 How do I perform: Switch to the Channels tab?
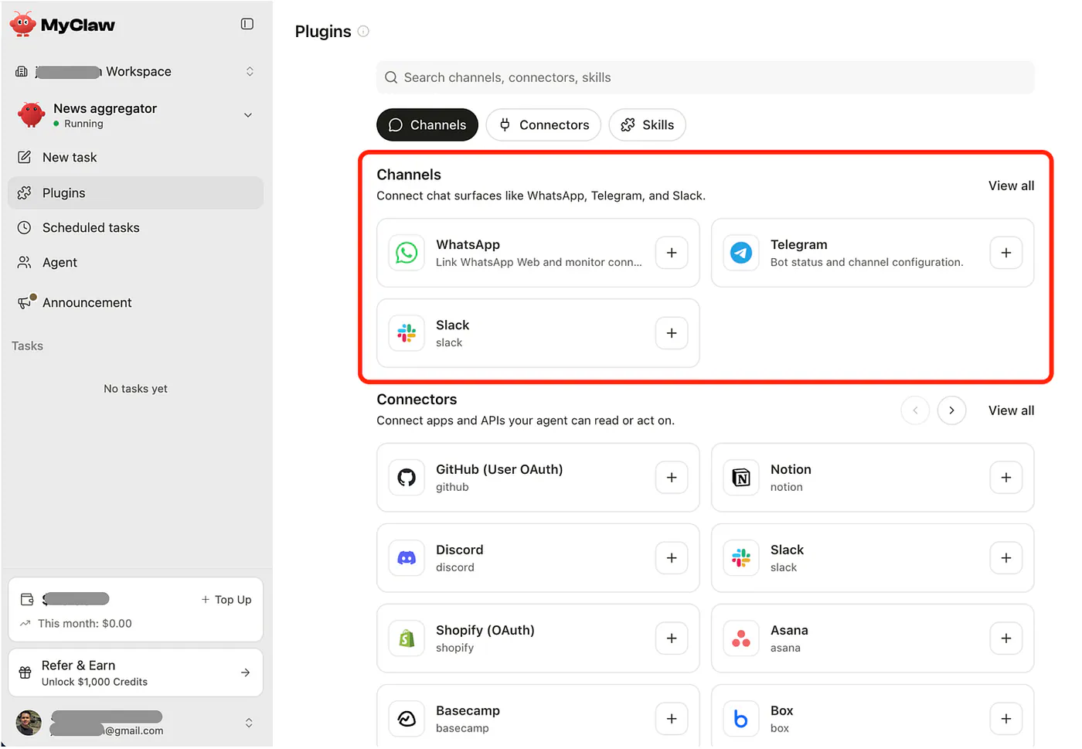(x=427, y=125)
